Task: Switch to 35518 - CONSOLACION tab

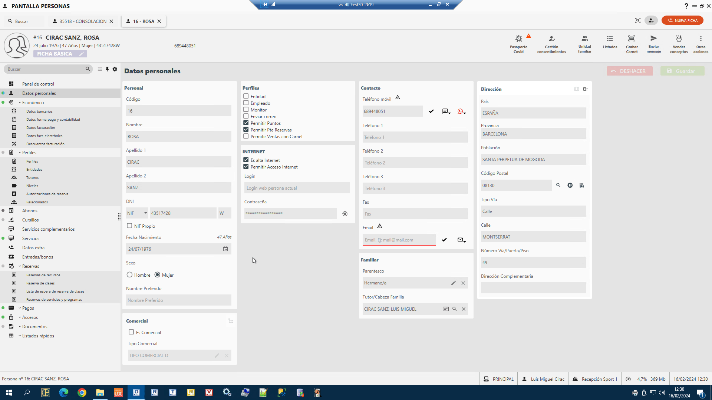Action: pyautogui.click(x=83, y=21)
